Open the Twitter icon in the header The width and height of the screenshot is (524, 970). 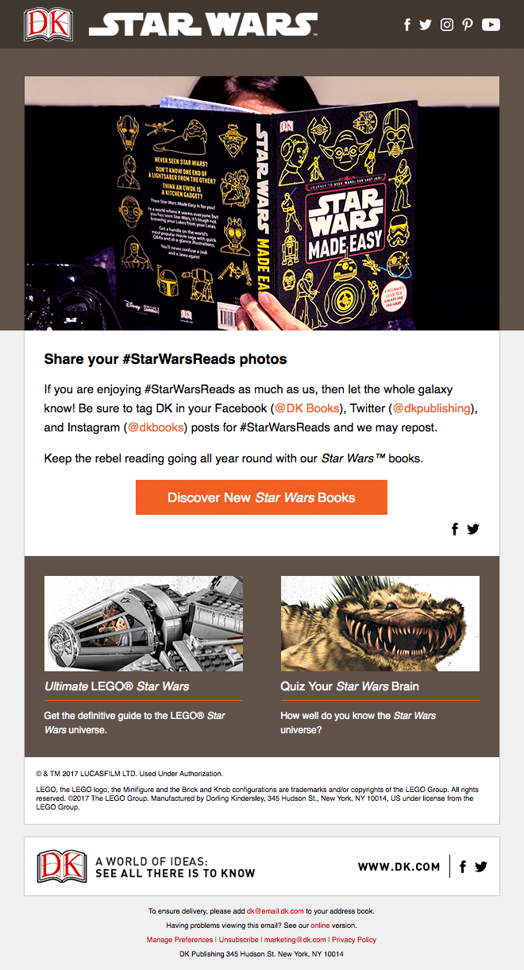(x=426, y=25)
